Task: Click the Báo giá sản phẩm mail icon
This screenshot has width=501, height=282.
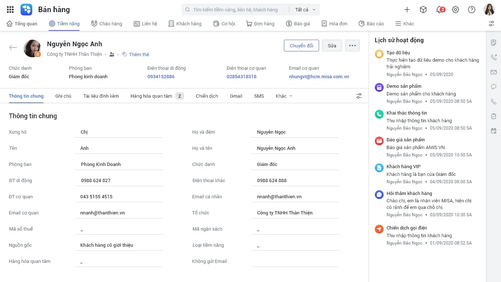Action: [379, 141]
